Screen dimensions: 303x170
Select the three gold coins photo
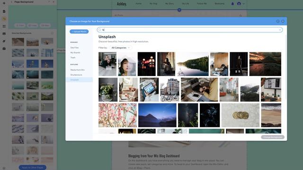pos(241,115)
